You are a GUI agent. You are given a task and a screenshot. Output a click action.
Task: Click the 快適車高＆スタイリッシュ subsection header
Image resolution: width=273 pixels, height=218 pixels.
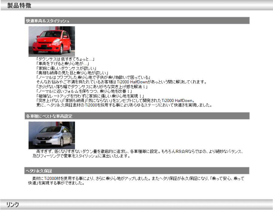(x=137, y=21)
